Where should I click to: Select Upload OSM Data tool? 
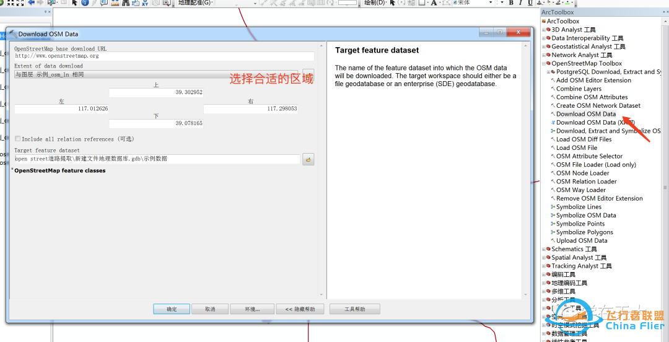(582, 241)
